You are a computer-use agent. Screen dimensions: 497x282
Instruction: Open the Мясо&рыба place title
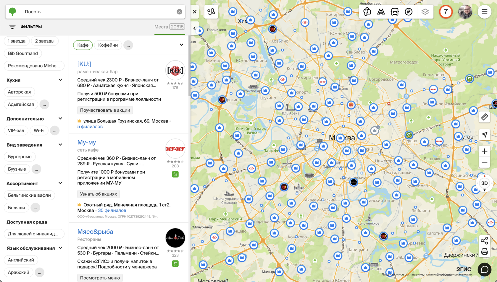[95, 232]
